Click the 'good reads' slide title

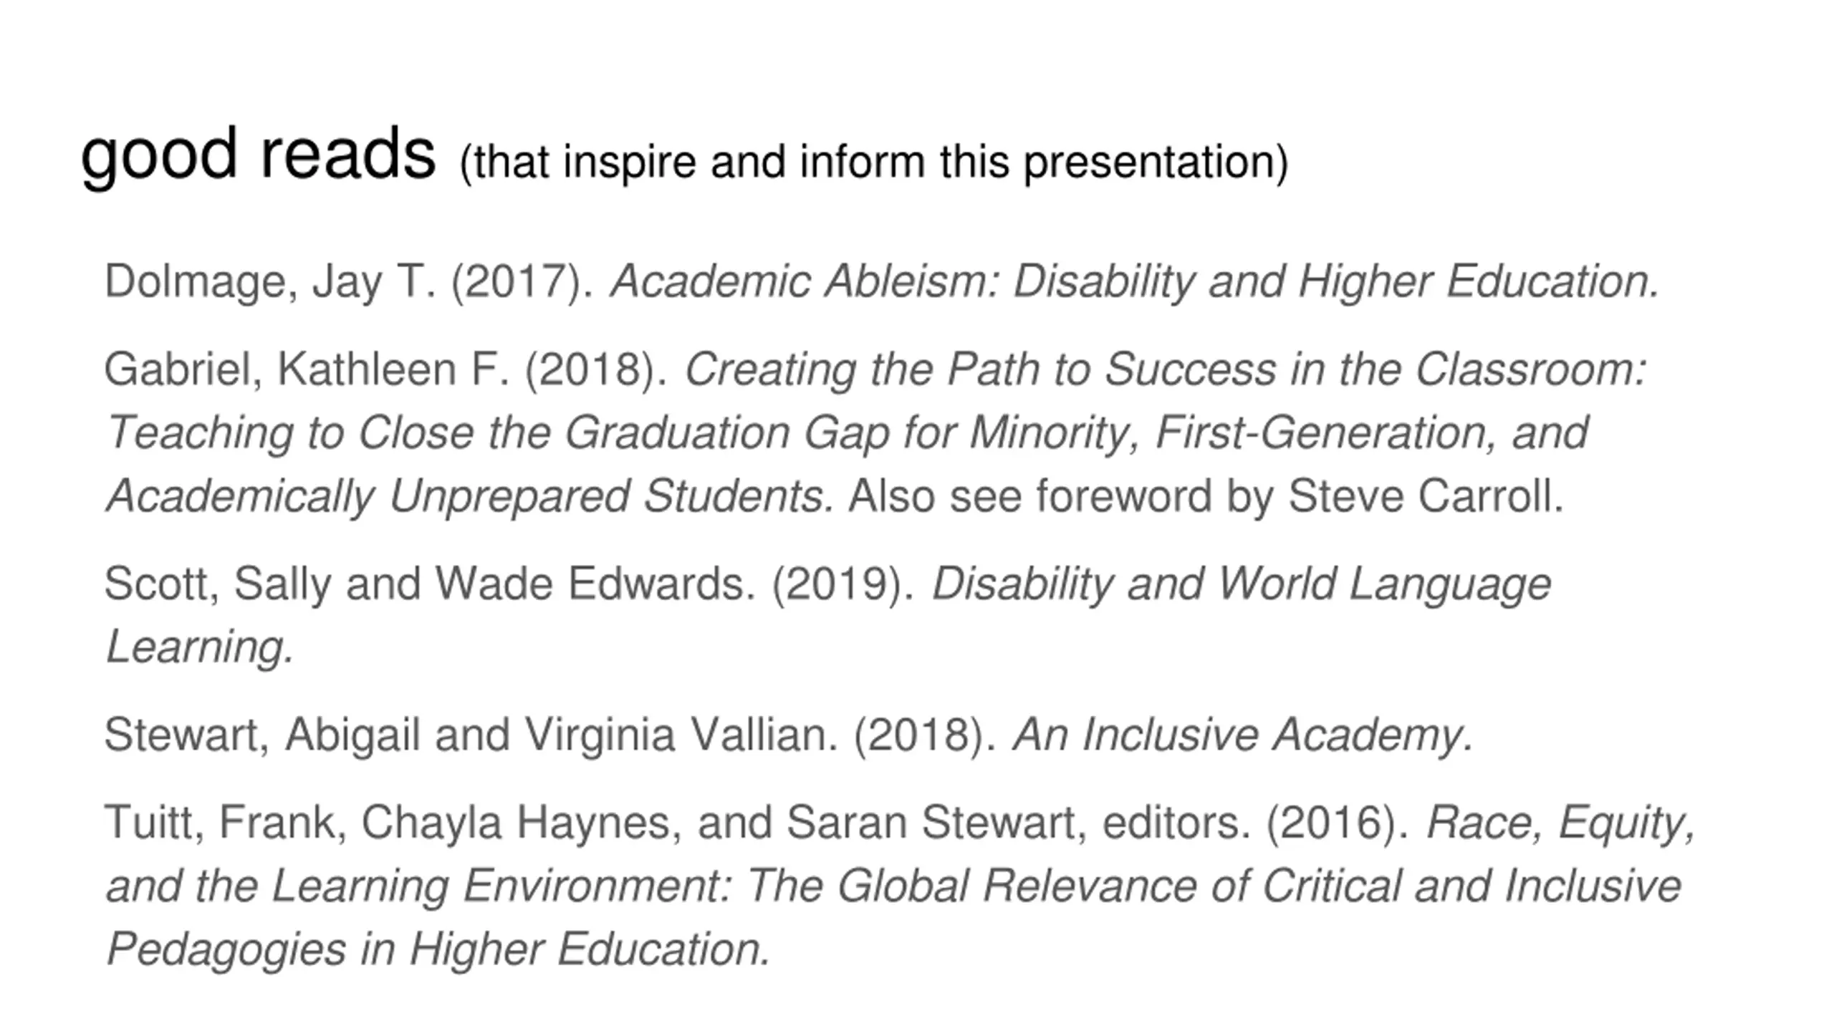(258, 156)
